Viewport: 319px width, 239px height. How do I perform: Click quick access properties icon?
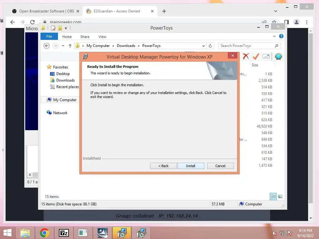coord(53,28)
